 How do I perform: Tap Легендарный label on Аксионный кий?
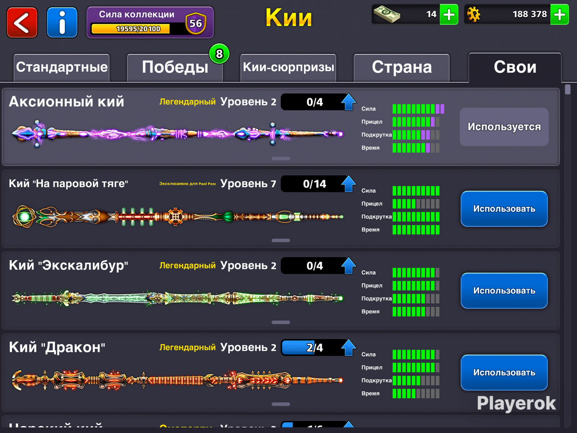(187, 102)
